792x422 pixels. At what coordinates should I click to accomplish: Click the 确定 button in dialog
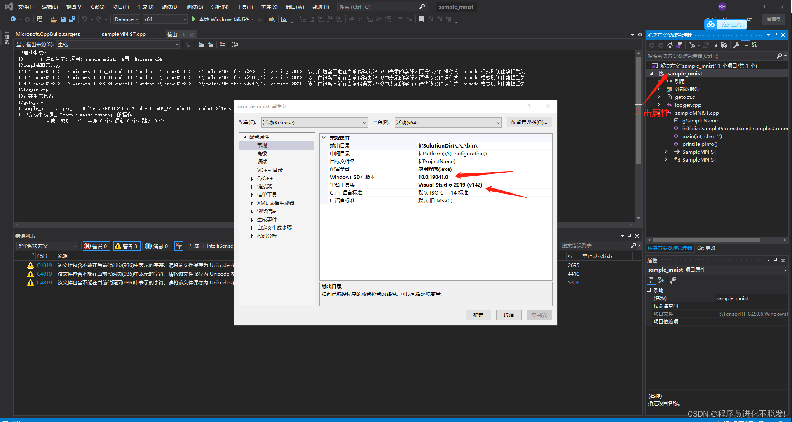click(478, 315)
